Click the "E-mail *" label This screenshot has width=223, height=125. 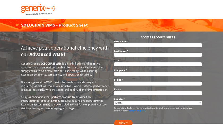(119, 80)
